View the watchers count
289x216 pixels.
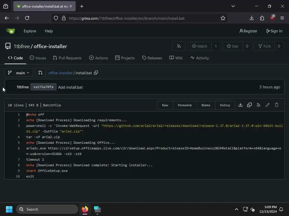(216, 46)
